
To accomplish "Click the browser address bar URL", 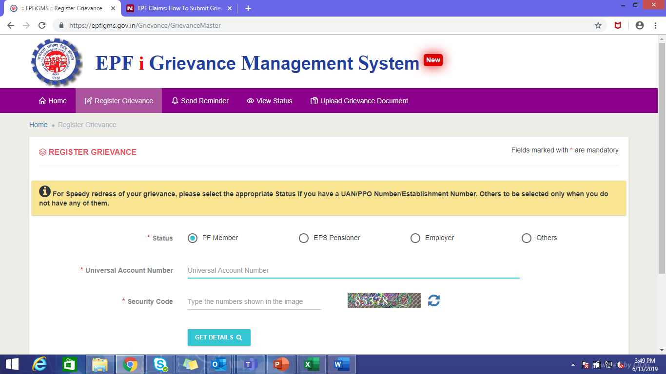I will point(145,25).
